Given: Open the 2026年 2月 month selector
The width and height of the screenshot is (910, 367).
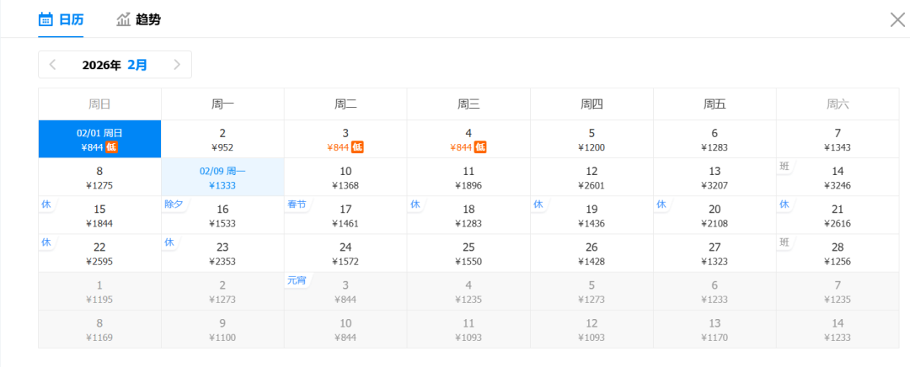Looking at the screenshot, I should [115, 65].
